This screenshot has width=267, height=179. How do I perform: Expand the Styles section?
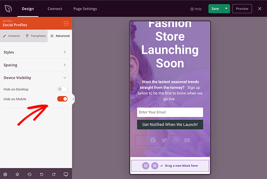(x=36, y=52)
